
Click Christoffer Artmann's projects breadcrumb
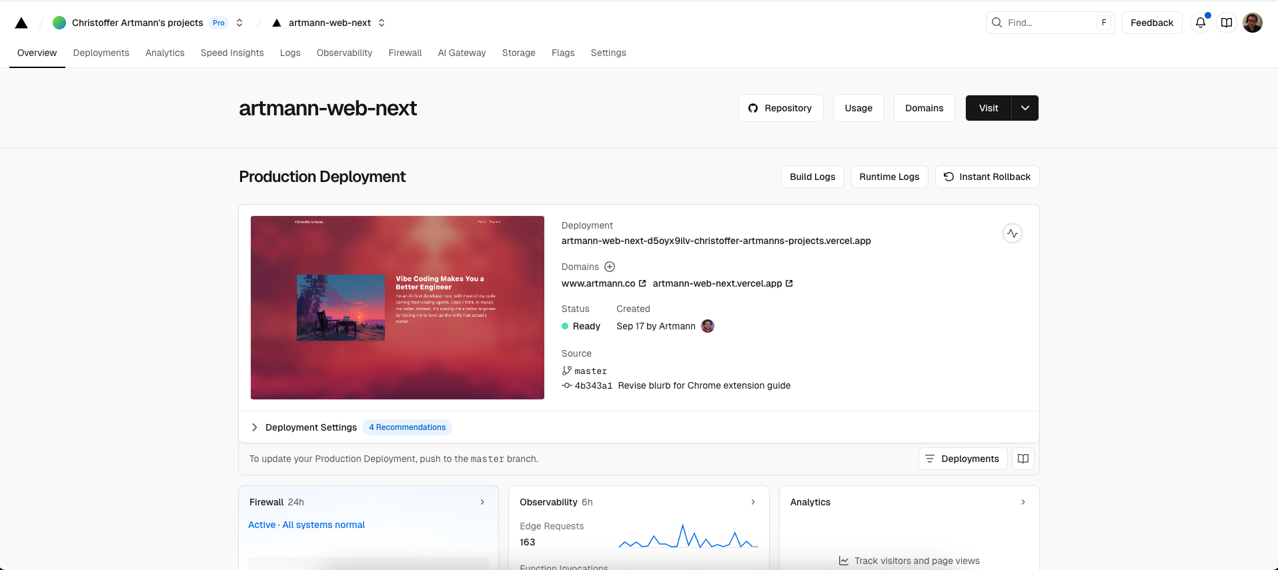coord(137,23)
